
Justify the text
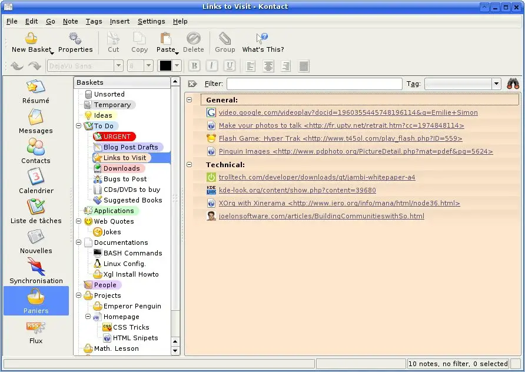[x=303, y=66]
